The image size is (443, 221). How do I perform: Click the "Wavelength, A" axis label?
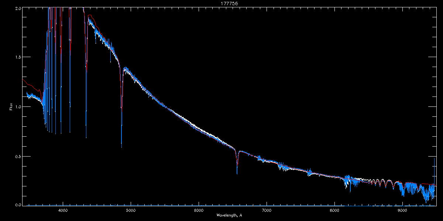[x=229, y=215]
